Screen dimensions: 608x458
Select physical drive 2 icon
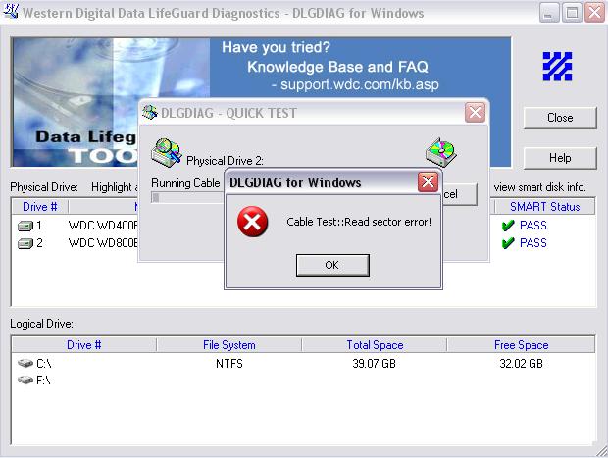tap(25, 243)
